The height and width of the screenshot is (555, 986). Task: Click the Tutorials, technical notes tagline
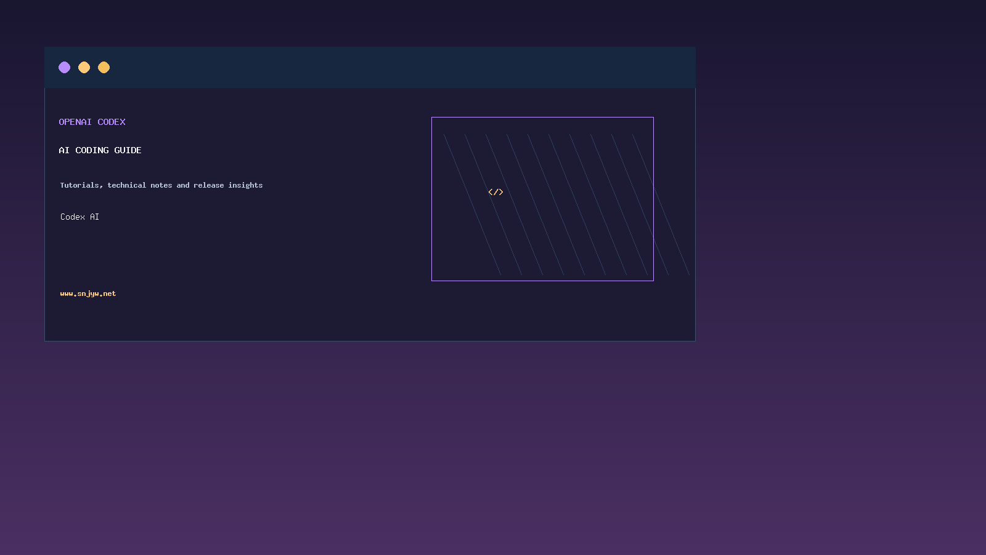161,185
